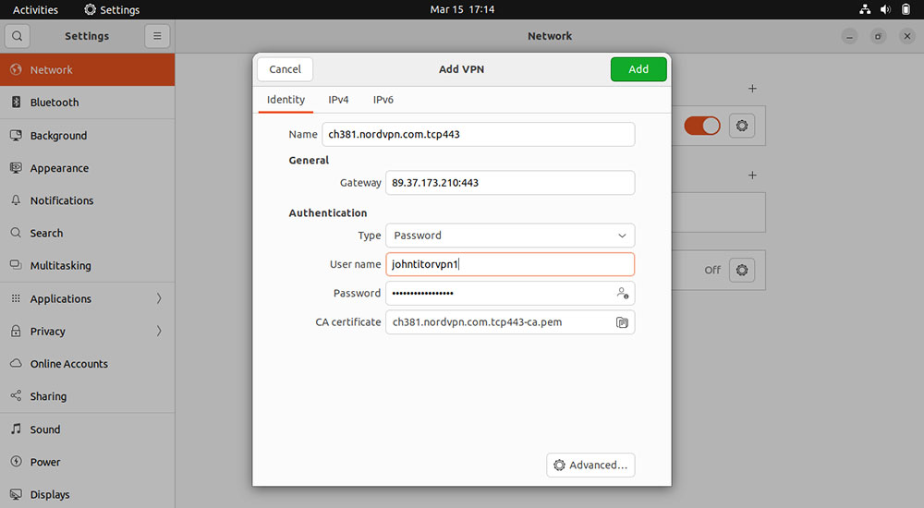Click the password storage options icon
The width and height of the screenshot is (924, 508).
(622, 293)
